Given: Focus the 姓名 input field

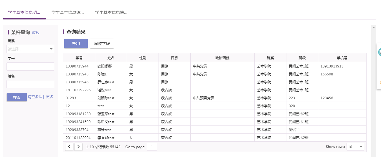Looking at the screenshot, I should pos(30,84).
